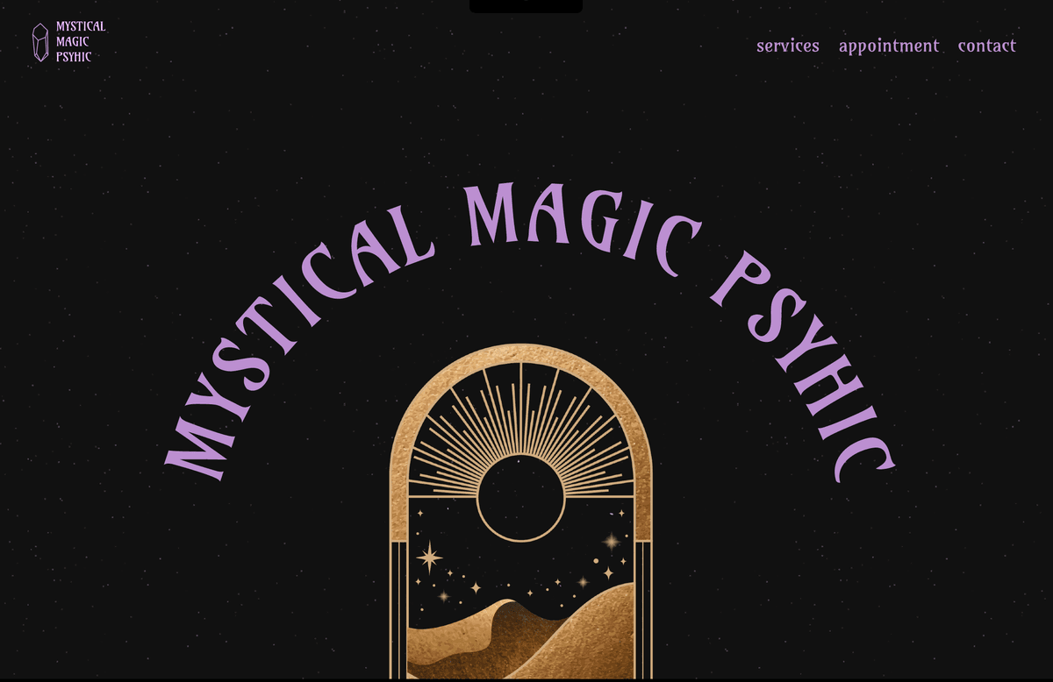Screen dimensions: 1053x682
Task: Click the appointment link in the header
Action: (889, 46)
